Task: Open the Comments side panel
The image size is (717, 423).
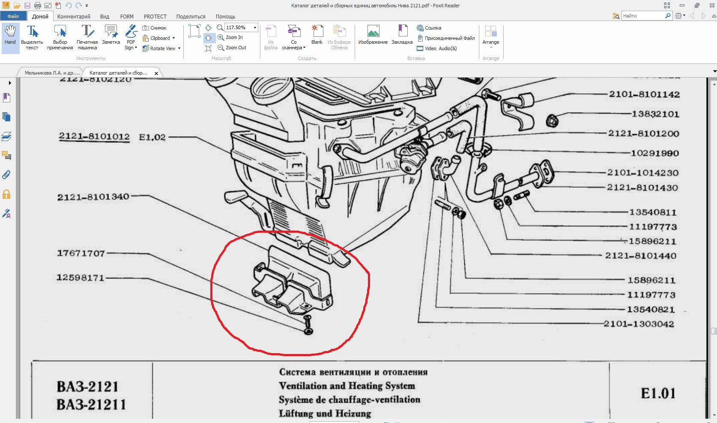Action: [x=6, y=156]
